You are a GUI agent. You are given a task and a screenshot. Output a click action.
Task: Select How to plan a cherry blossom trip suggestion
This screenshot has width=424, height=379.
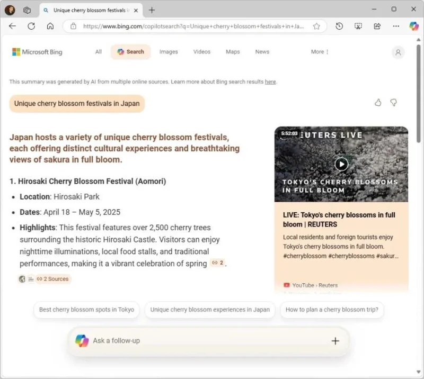pos(332,310)
